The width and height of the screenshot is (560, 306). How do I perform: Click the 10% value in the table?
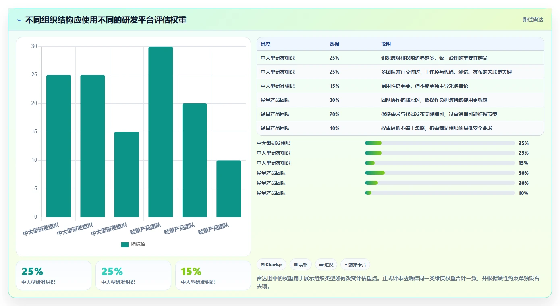point(334,128)
